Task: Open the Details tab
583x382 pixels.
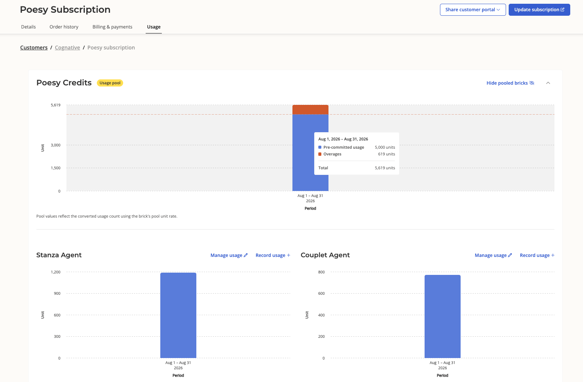Action: (x=29, y=27)
